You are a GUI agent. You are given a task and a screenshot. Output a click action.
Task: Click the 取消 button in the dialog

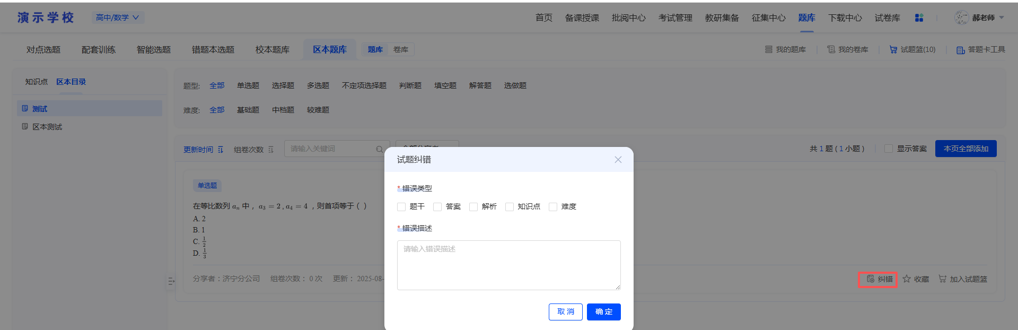point(566,312)
